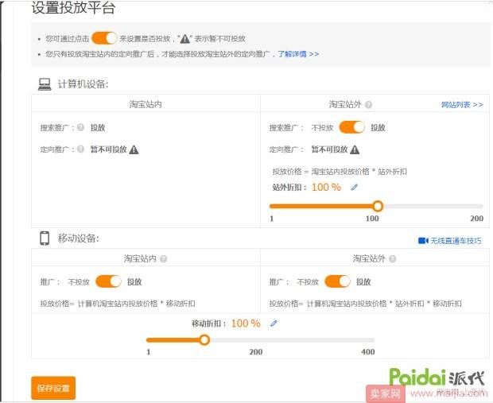Click the 保存设置 button
This screenshot has width=493, height=403.
coord(53,388)
